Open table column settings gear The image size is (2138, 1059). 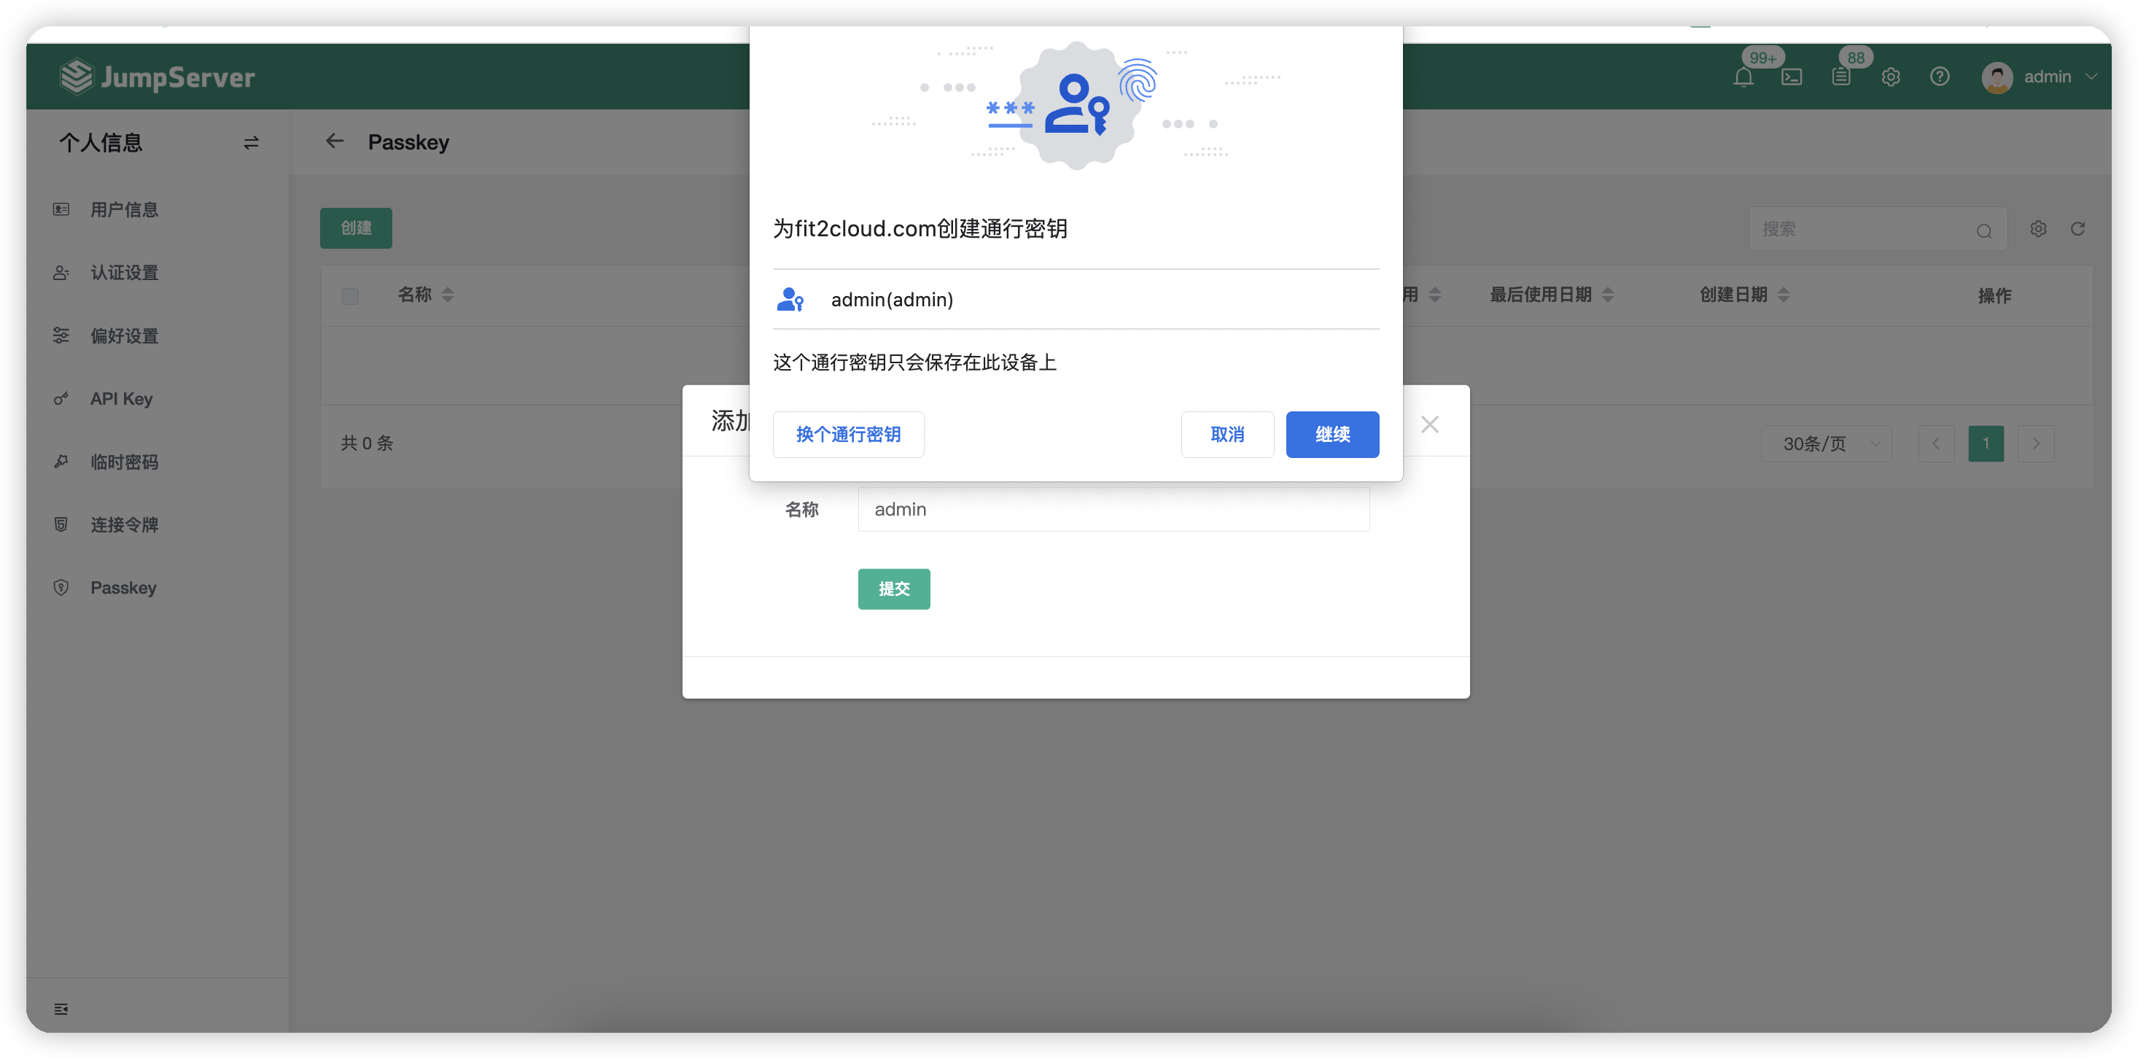(2038, 229)
